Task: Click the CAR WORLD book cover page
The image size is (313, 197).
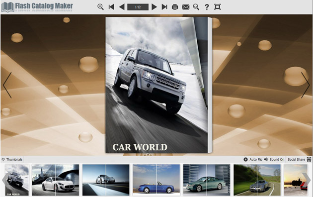Action: [156, 85]
